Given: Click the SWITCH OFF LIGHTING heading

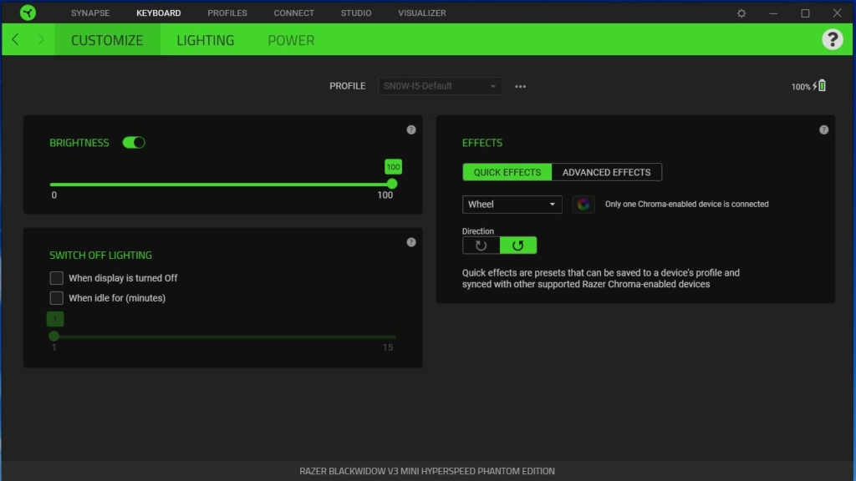Looking at the screenshot, I should click(100, 256).
